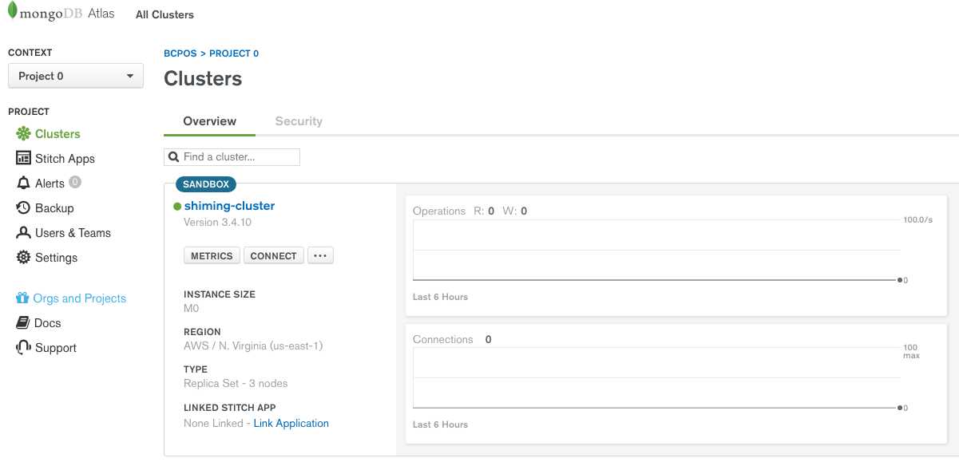The height and width of the screenshot is (462, 959).
Task: Switch to the Security tab
Action: [299, 121]
